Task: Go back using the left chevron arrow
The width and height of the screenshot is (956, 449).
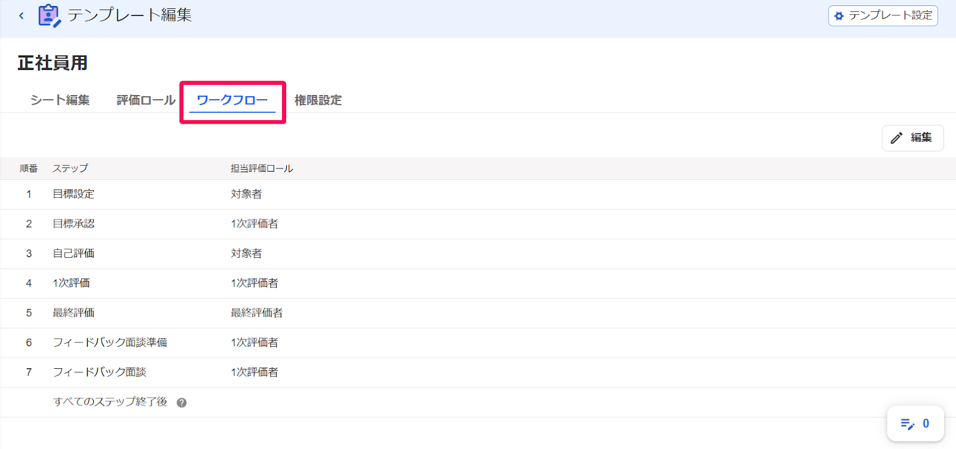Action: [22, 16]
